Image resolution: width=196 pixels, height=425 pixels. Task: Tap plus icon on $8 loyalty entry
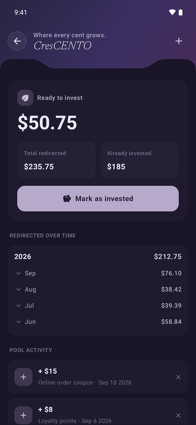(x=23, y=415)
